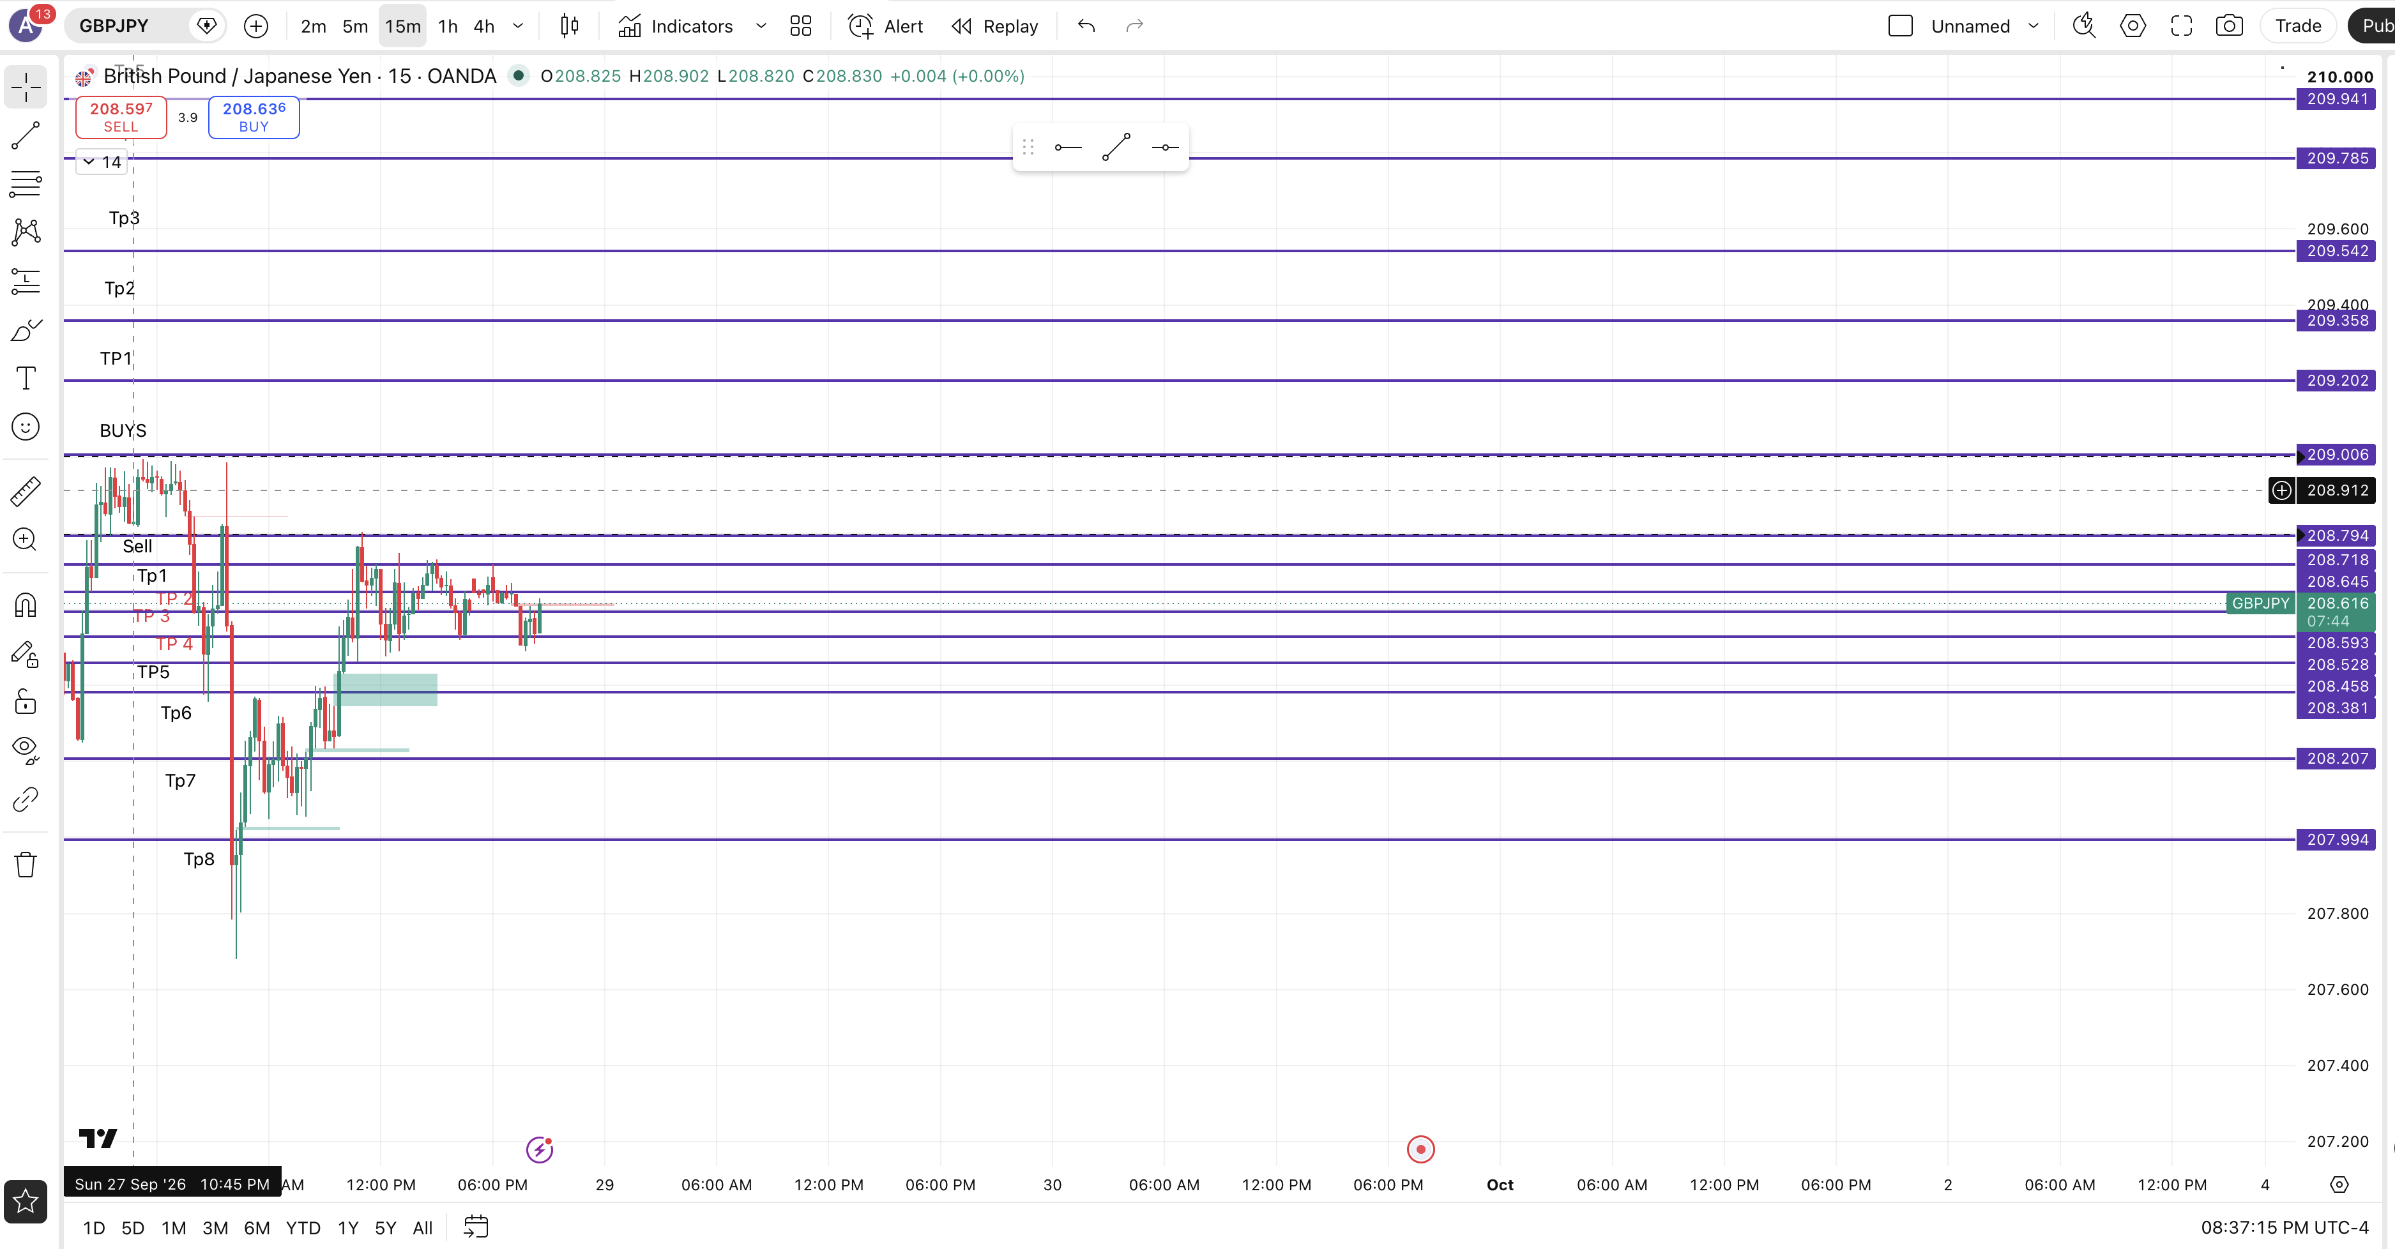
Task: Open quick search lightning icon
Action: [2083, 26]
